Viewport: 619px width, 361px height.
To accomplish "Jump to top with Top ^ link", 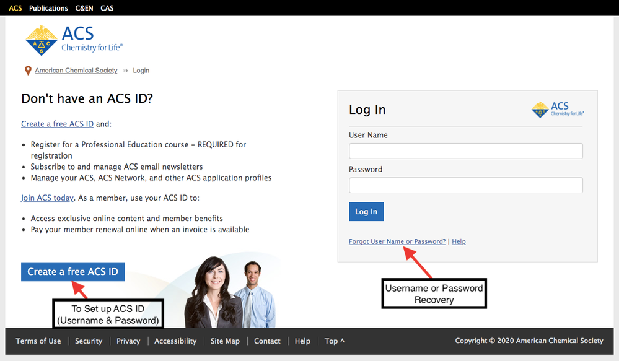I will [334, 341].
